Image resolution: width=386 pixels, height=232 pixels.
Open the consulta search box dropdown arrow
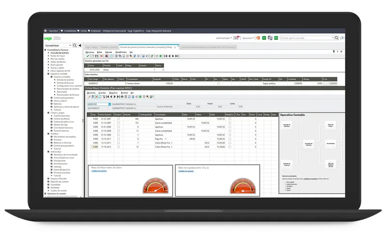(x=332, y=38)
